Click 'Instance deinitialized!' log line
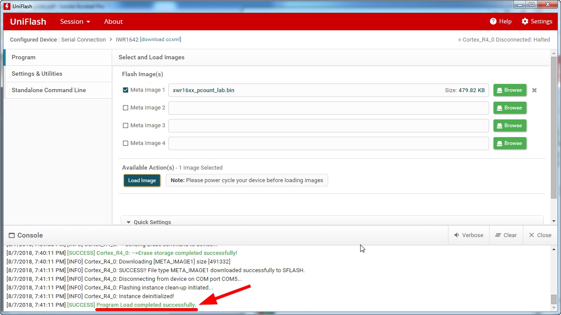Image resolution: width=561 pixels, height=315 pixels. coord(90,296)
